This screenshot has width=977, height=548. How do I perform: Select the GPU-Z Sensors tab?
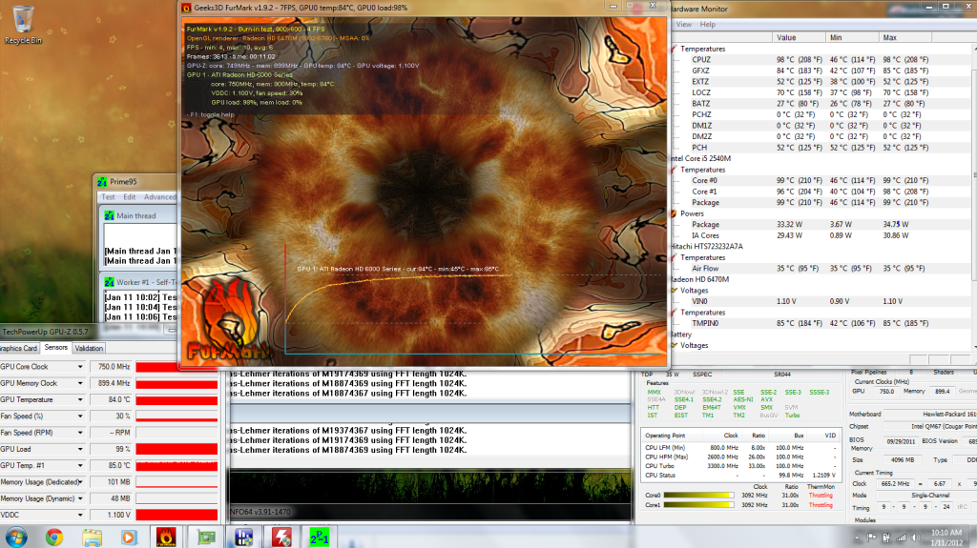tap(56, 348)
